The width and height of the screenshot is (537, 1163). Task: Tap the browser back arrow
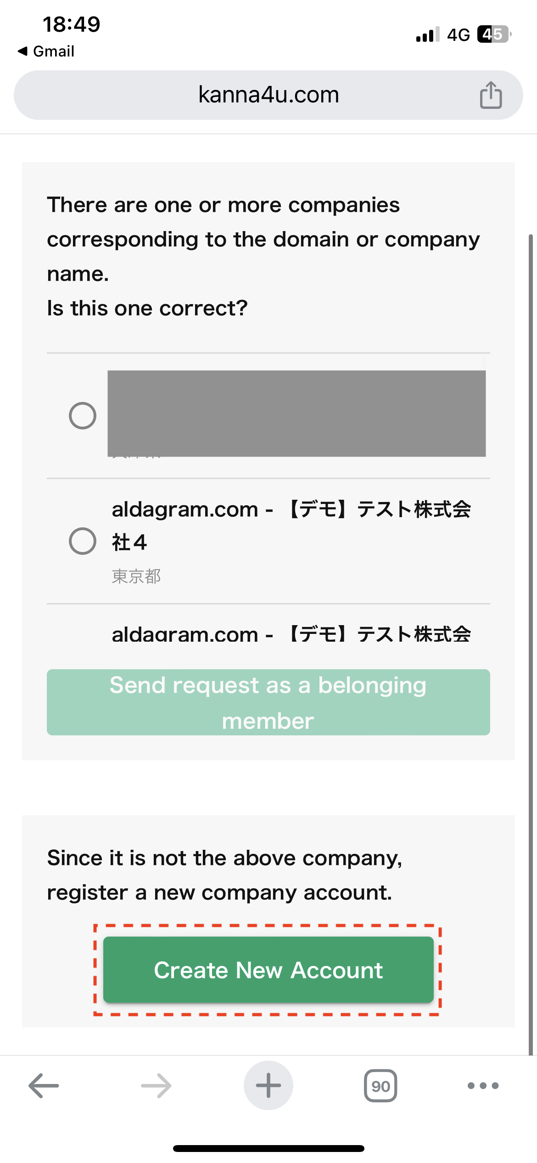(x=44, y=1085)
